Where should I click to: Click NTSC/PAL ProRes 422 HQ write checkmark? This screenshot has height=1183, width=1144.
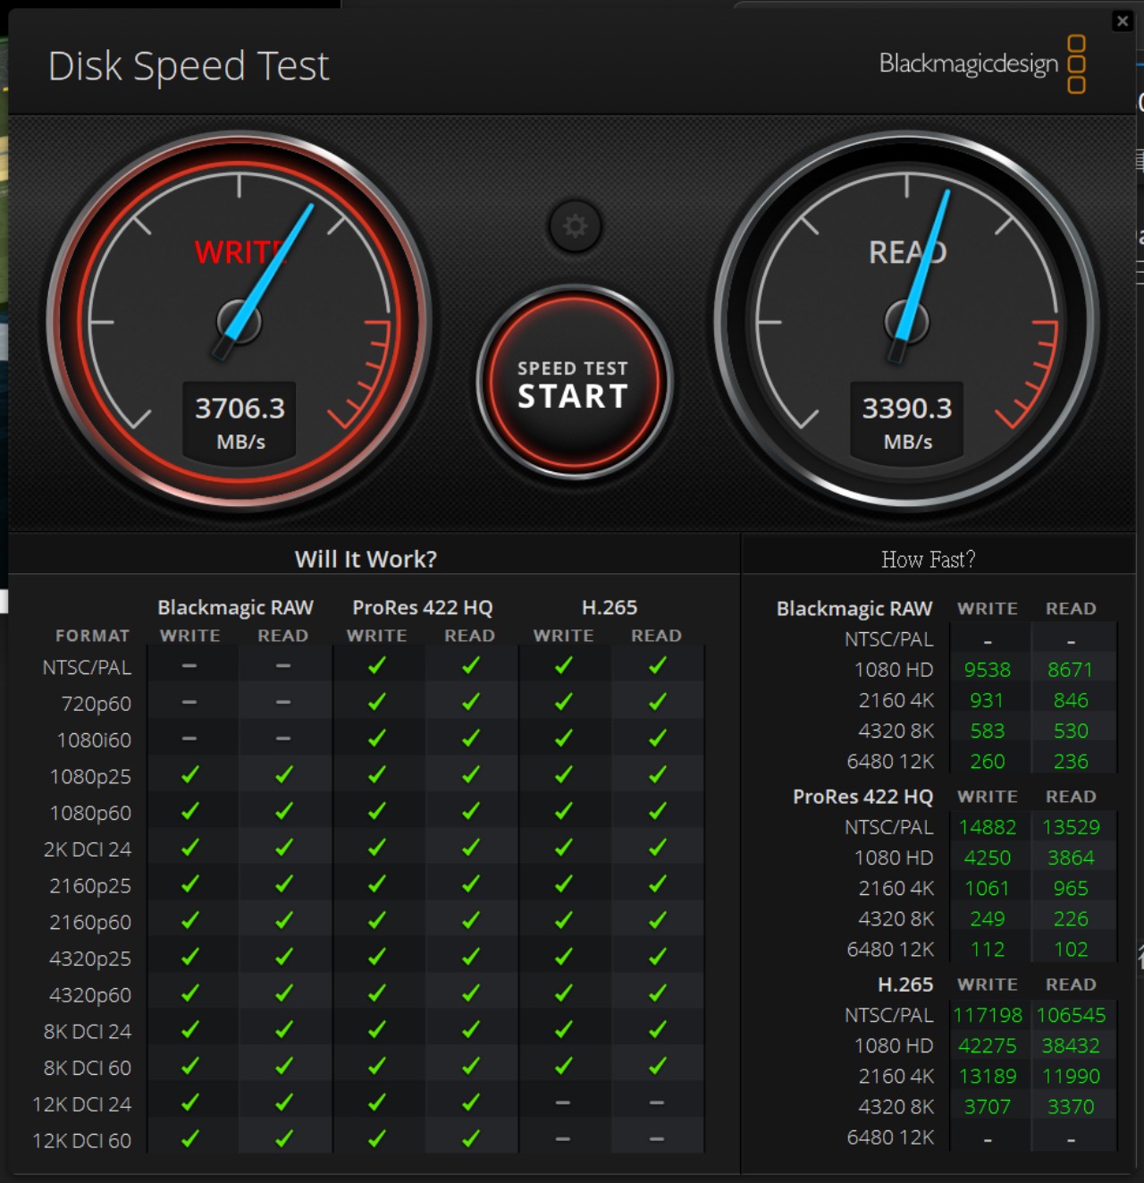coord(376,665)
